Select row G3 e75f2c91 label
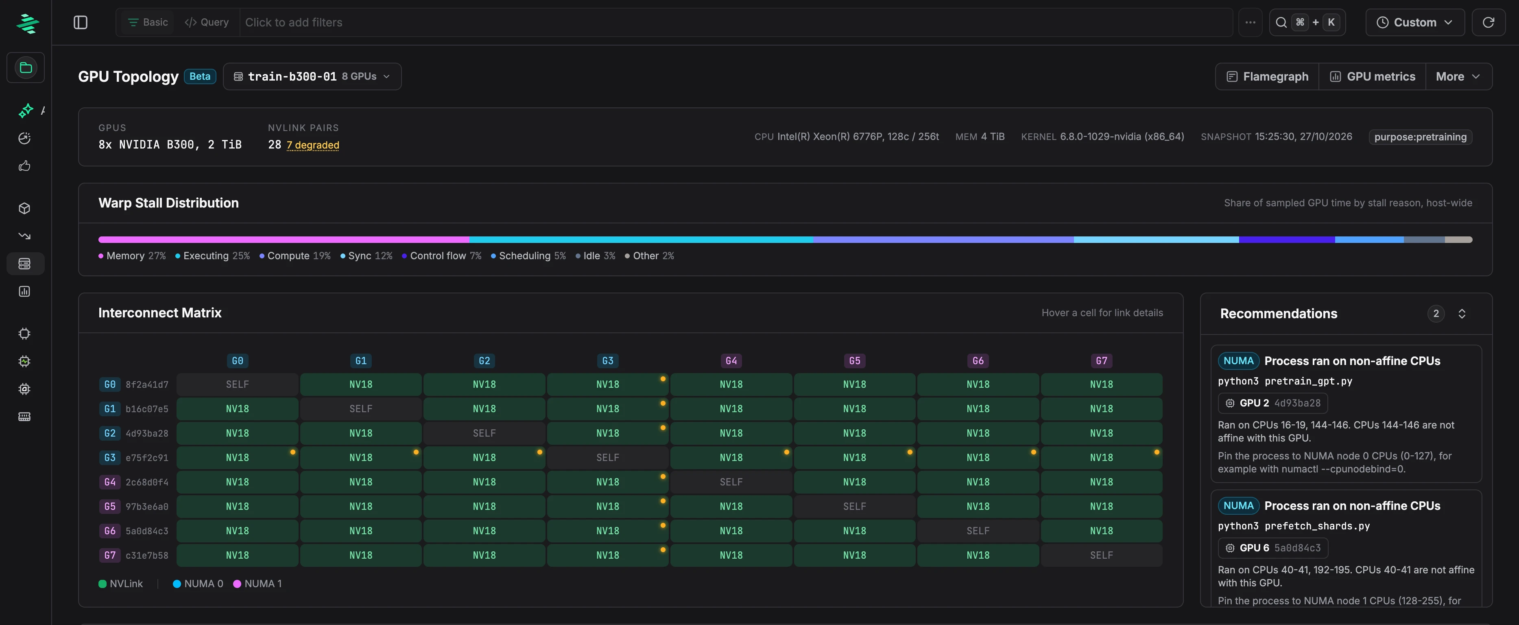Image resolution: width=1519 pixels, height=625 pixels. (x=134, y=457)
